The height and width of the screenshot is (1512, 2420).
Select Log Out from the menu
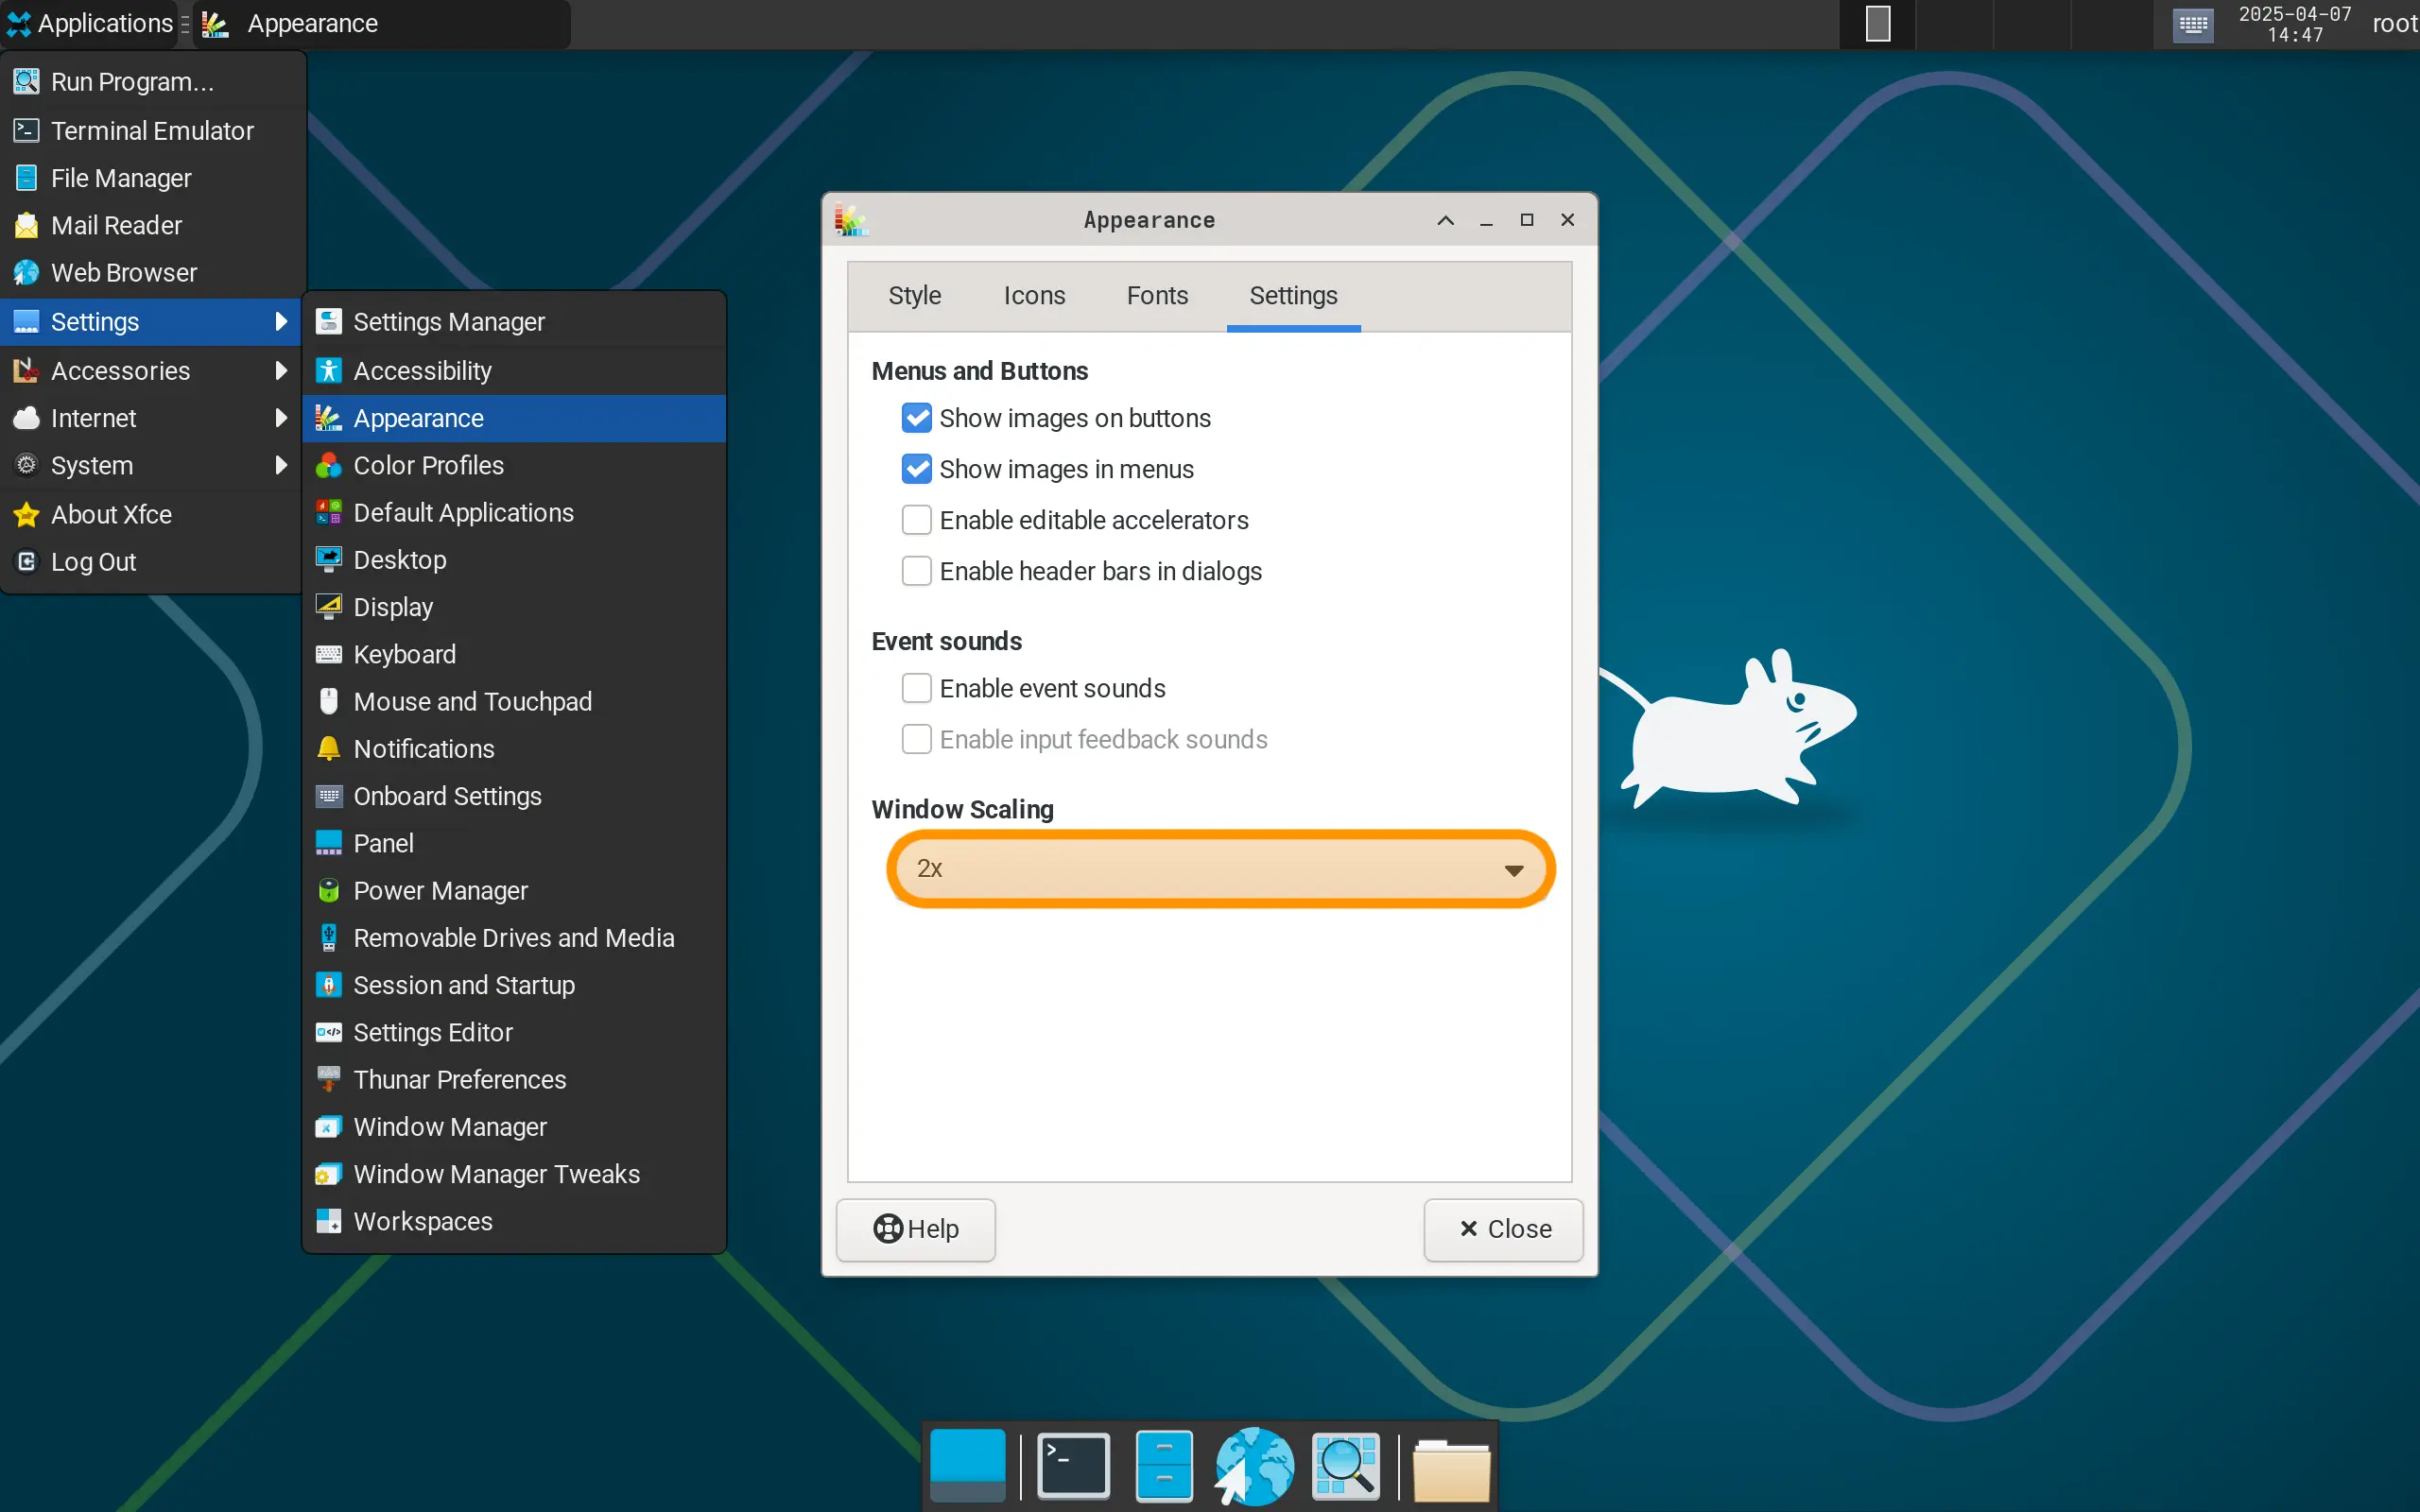click(151, 562)
